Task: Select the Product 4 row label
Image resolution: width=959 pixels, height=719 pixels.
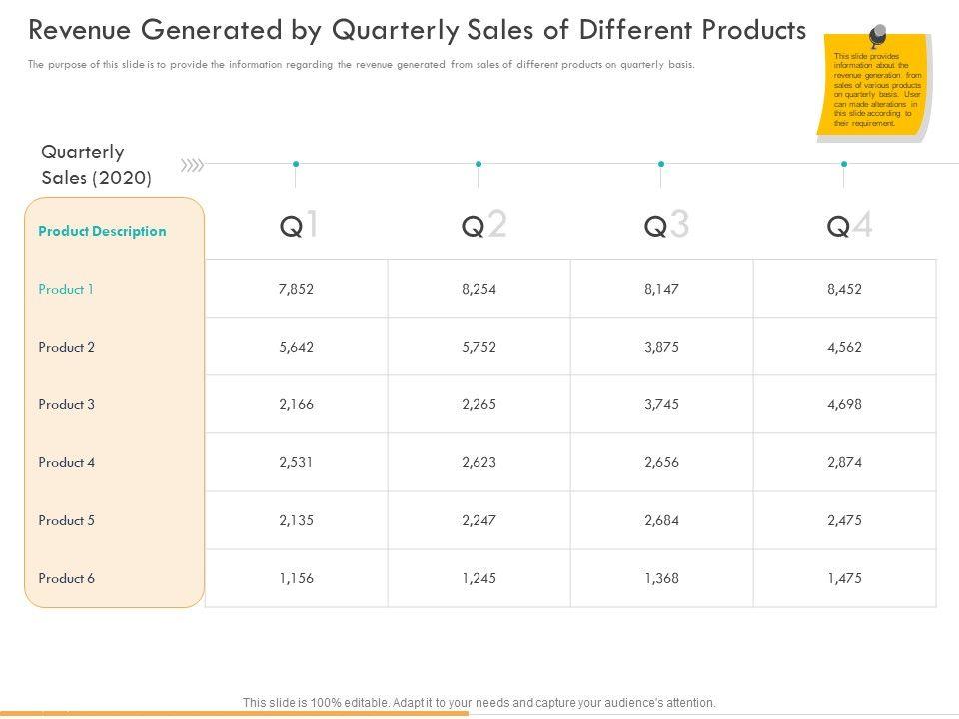Action: (x=66, y=462)
